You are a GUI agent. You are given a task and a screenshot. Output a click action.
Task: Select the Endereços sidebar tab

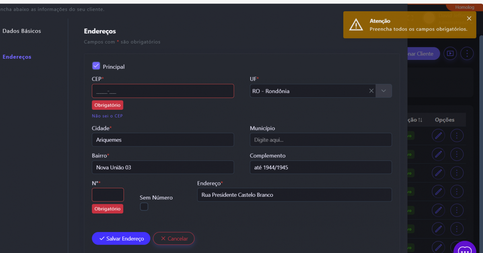pyautogui.click(x=17, y=57)
